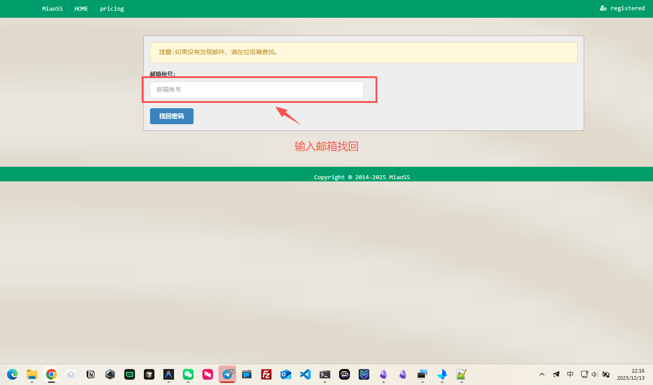Open Outlook from the taskbar
The width and height of the screenshot is (653, 385).
pos(286,374)
